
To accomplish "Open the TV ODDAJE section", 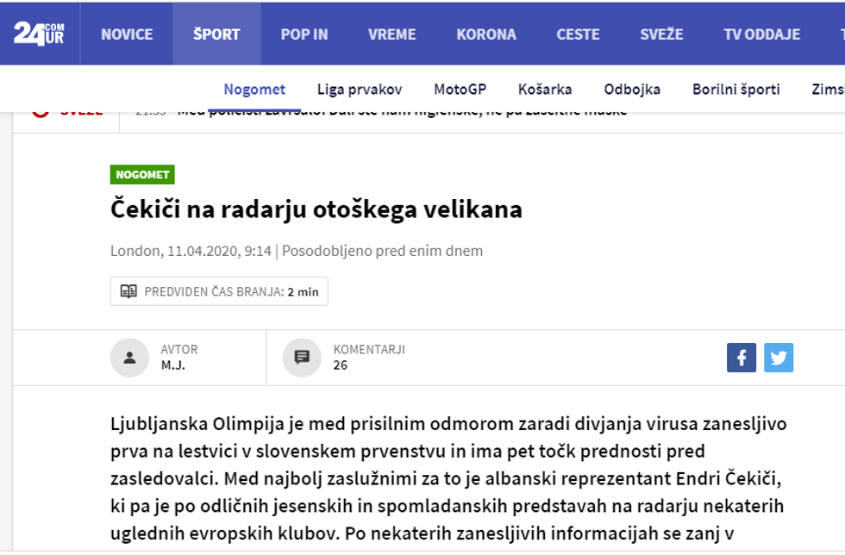I will click(762, 34).
